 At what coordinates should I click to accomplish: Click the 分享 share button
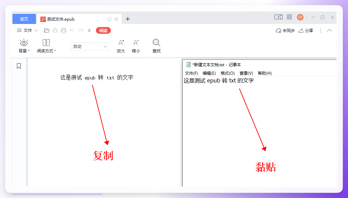306,30
